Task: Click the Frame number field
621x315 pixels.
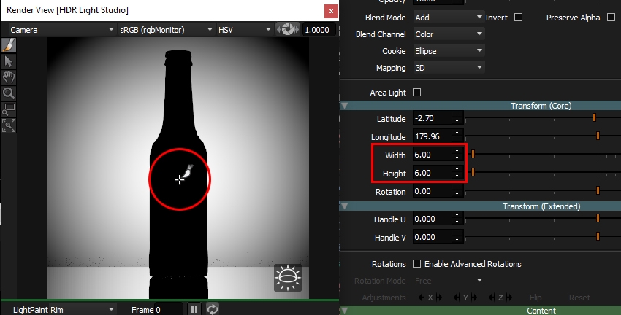Action: click(168, 310)
